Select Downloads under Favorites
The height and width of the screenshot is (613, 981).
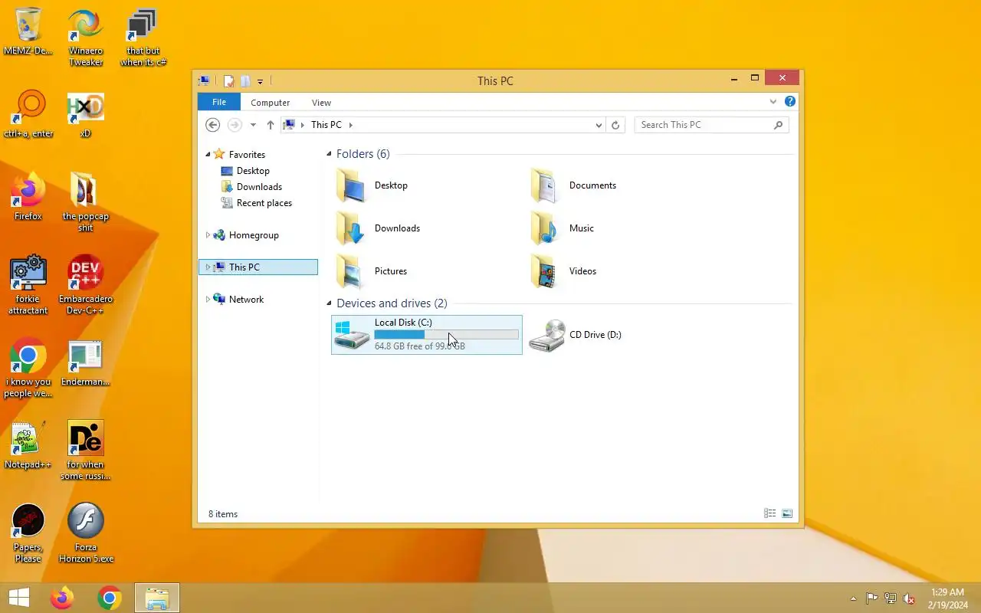pyautogui.click(x=259, y=187)
